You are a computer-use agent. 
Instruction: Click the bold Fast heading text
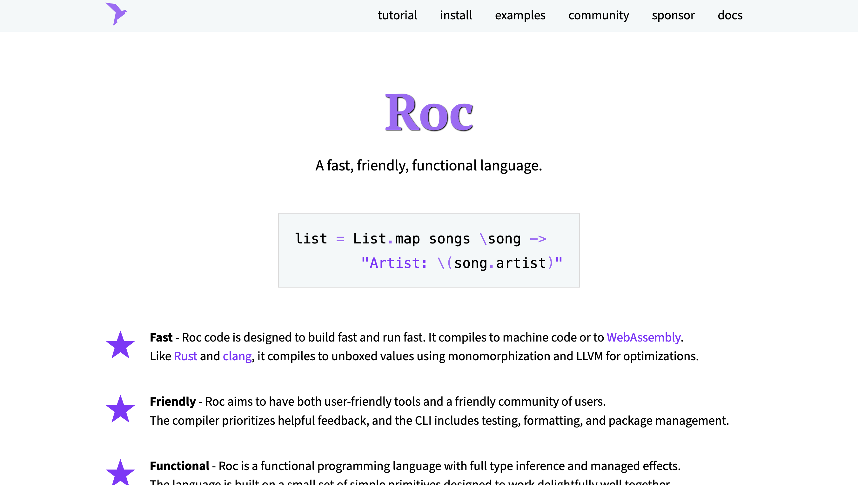pyautogui.click(x=161, y=337)
